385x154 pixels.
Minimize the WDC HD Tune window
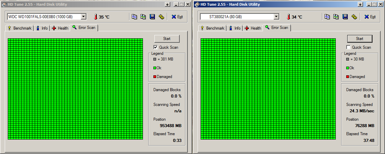pos(176,4)
